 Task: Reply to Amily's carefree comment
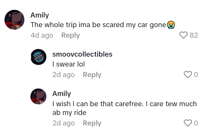92,123
